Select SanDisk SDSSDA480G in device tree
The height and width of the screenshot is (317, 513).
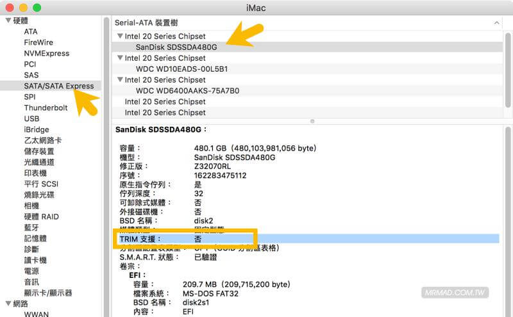click(x=176, y=47)
